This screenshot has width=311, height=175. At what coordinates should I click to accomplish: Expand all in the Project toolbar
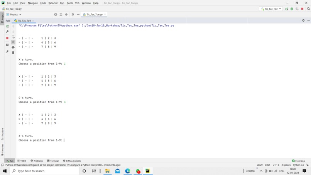point(61,15)
